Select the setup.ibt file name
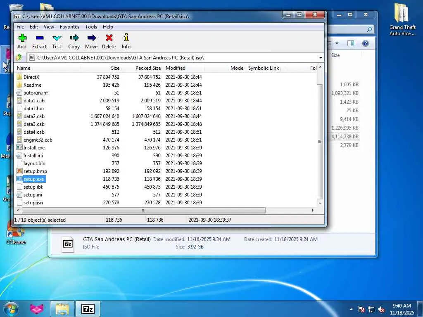The image size is (423, 317). tap(33, 187)
